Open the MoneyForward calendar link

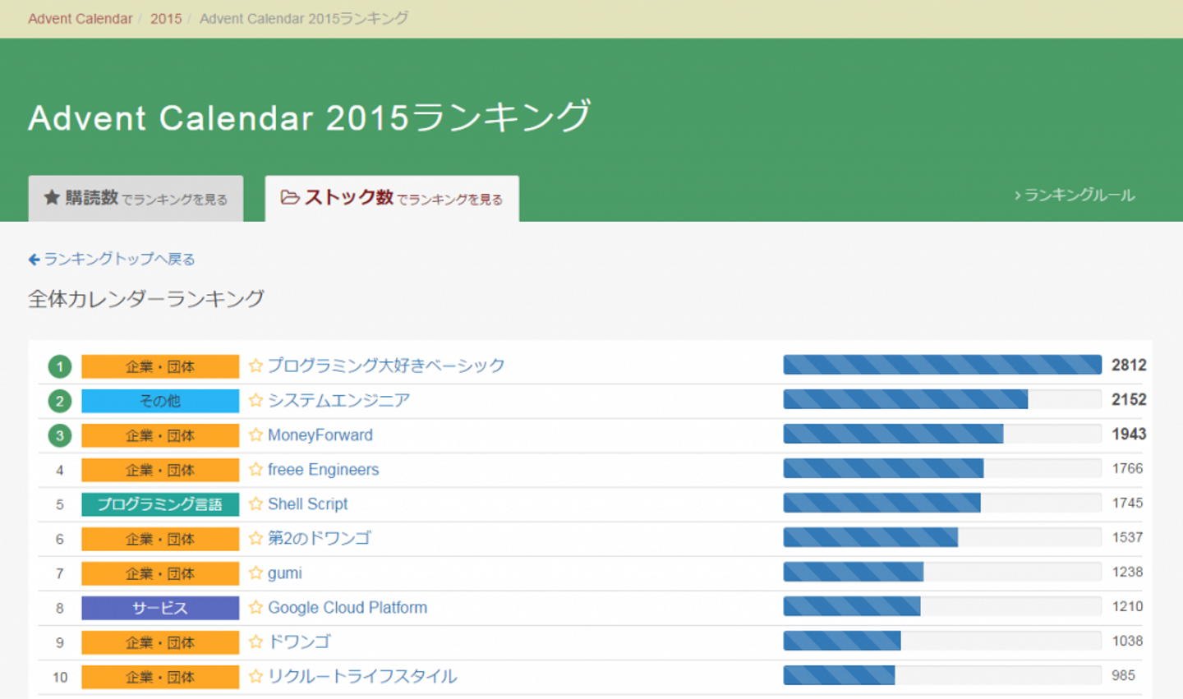coord(320,435)
